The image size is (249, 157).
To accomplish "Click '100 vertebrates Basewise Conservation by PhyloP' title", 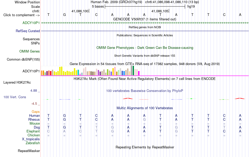I will coord(144,91).
